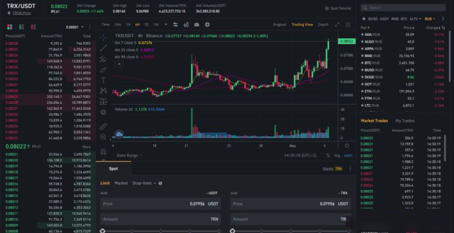Collapse the MA indicator legend

(x=119, y=65)
